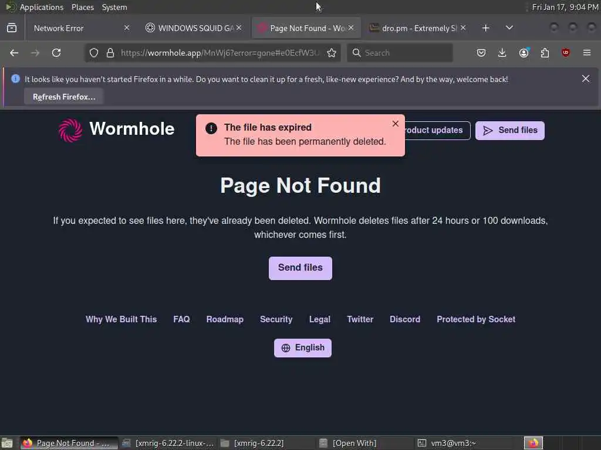Click the Refresh Firefox button

[64, 97]
